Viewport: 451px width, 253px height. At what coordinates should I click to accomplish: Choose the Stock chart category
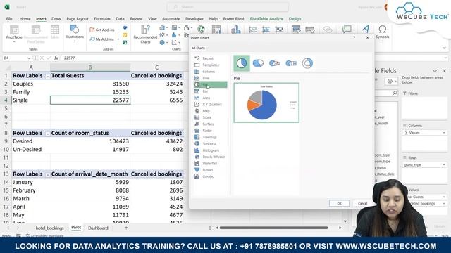(x=206, y=117)
